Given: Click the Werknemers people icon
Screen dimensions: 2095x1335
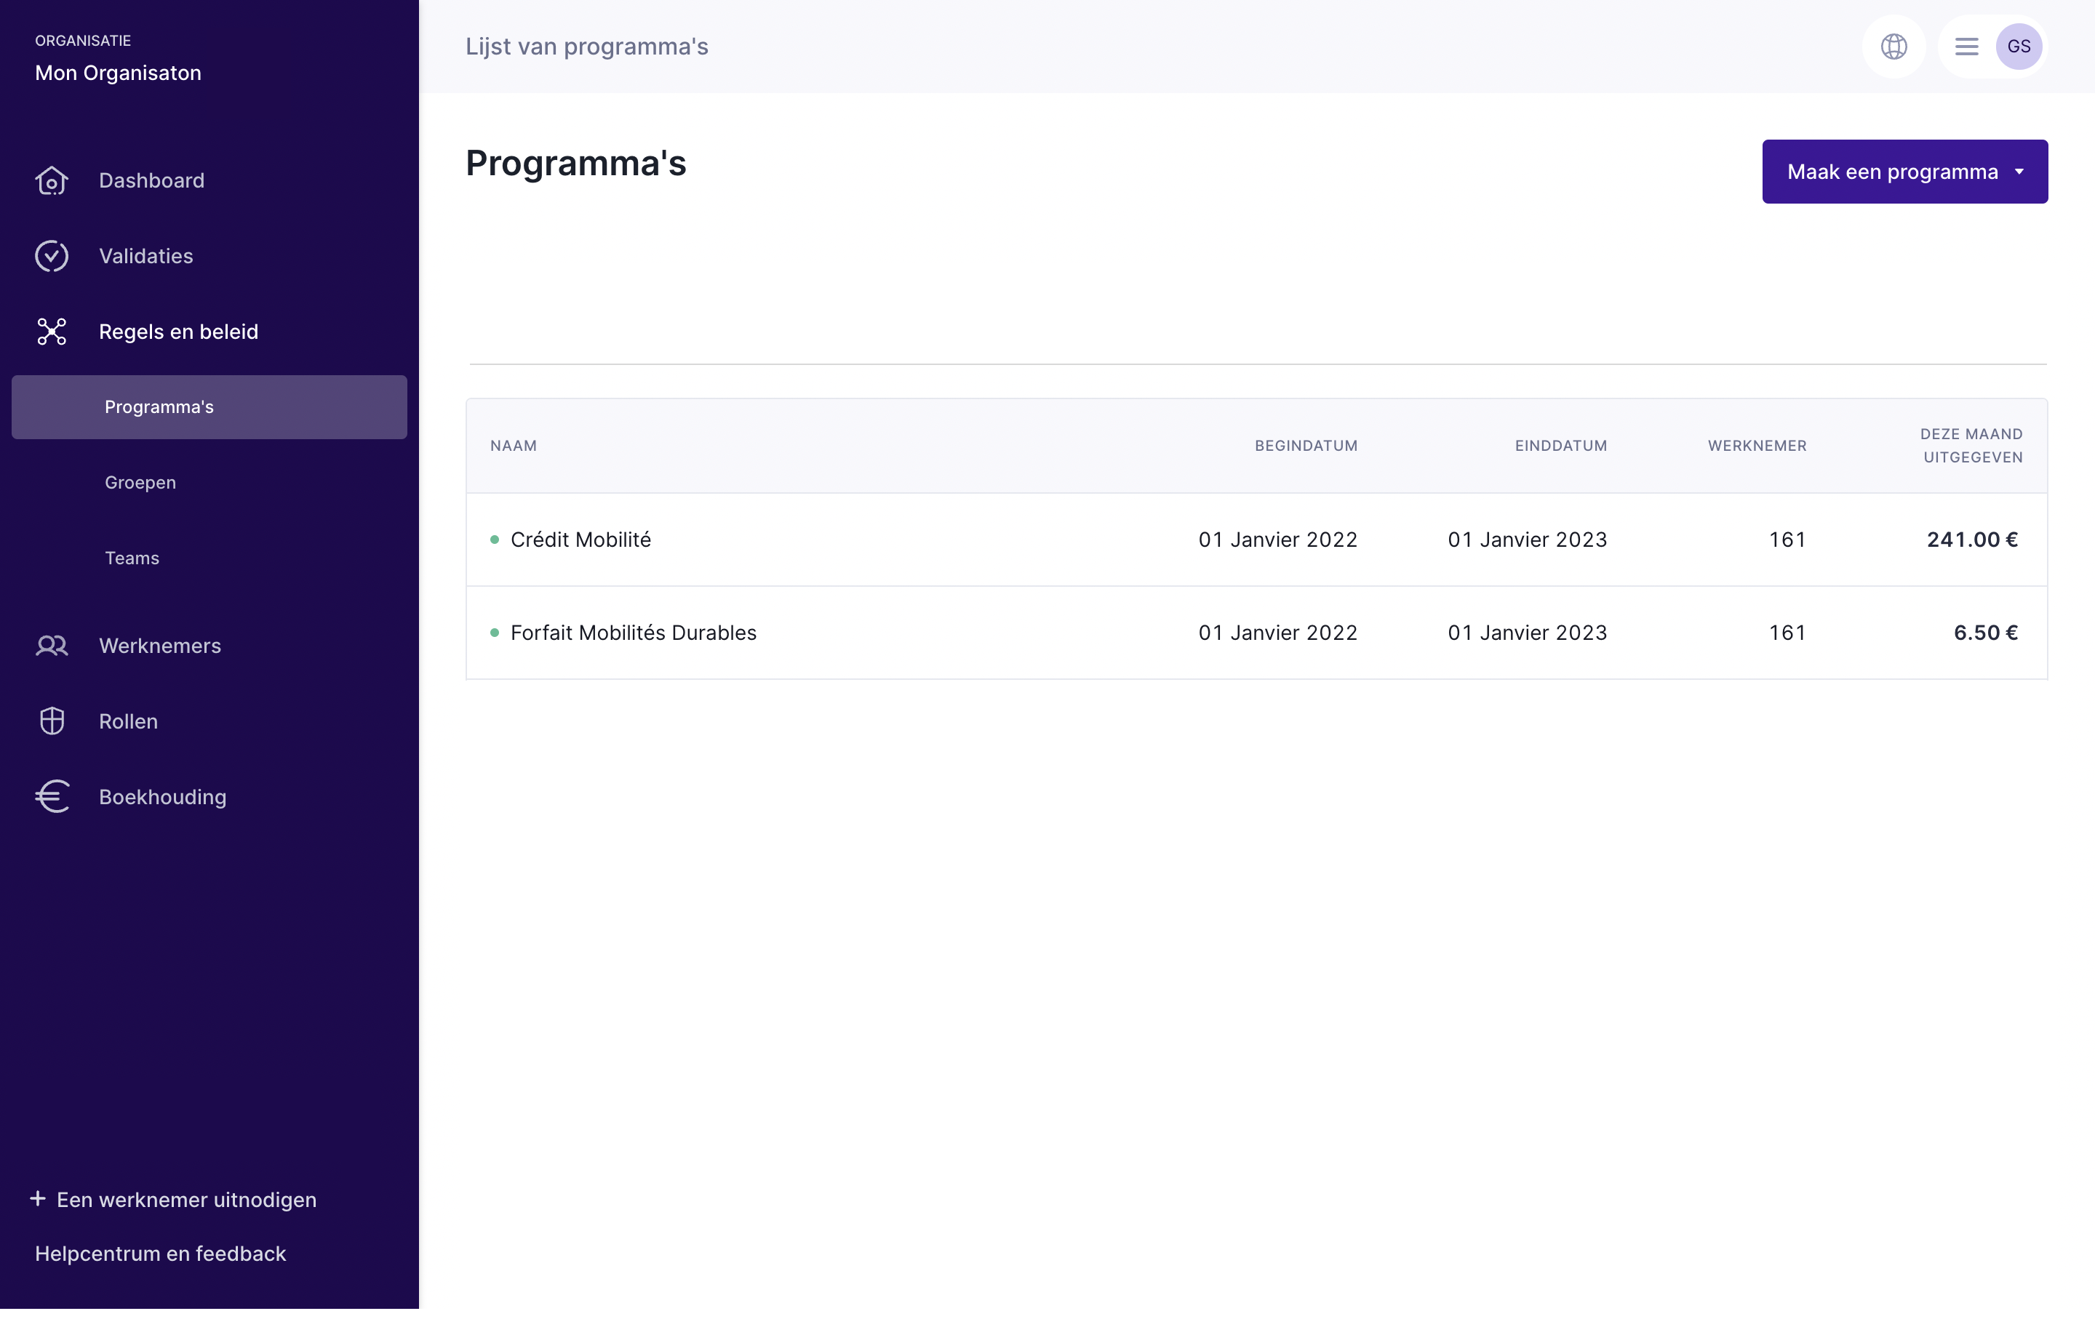Looking at the screenshot, I should (x=52, y=646).
